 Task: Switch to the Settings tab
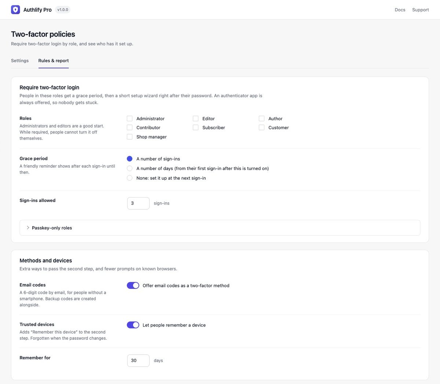tap(20, 60)
